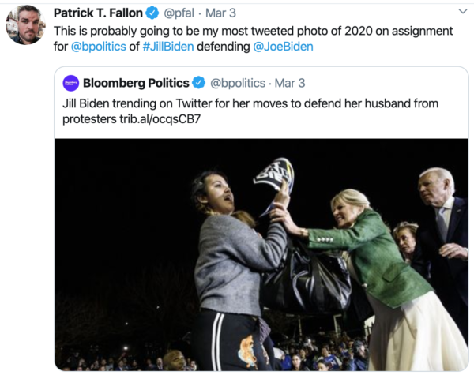
Task: Click the Bloomberg Politics purple avatar icon
Action: click(x=71, y=83)
